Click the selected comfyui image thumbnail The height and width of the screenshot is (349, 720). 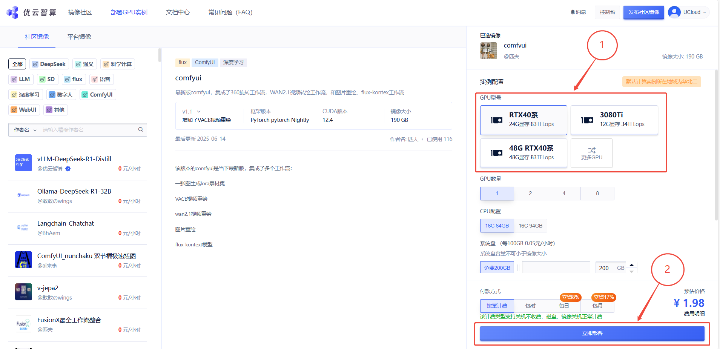coord(488,51)
